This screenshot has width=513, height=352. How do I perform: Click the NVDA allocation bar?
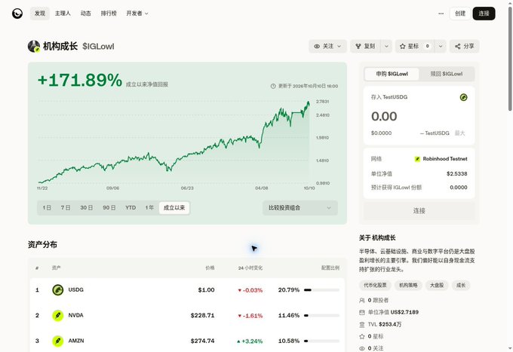[321, 315]
